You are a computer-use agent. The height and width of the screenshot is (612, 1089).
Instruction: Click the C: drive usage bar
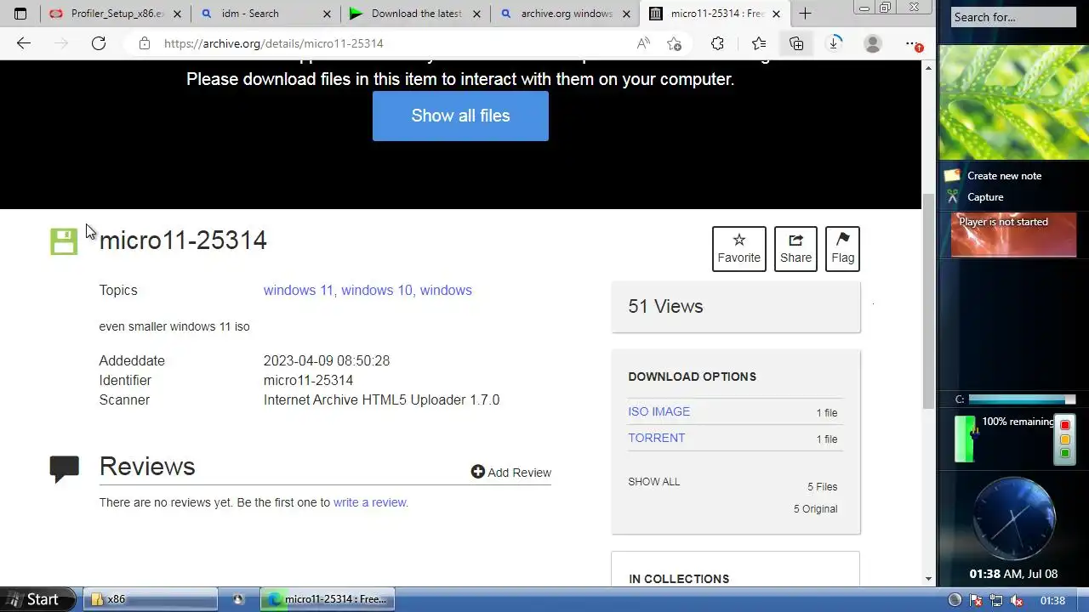[1021, 399]
